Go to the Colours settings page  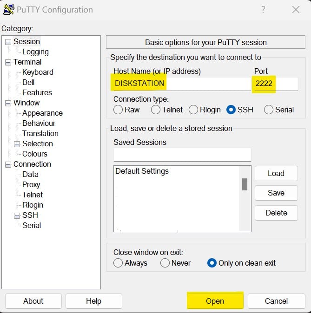(x=35, y=154)
